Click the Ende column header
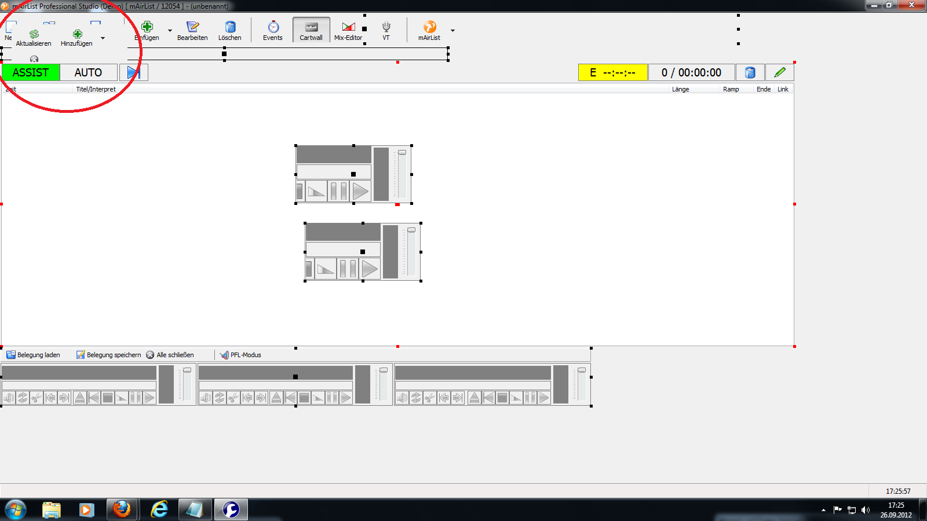Screen dimensions: 927x521 pyautogui.click(x=764, y=89)
